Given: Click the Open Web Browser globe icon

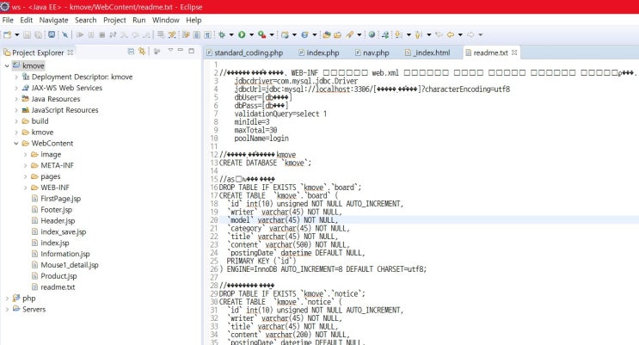Looking at the screenshot, I should point(372,35).
